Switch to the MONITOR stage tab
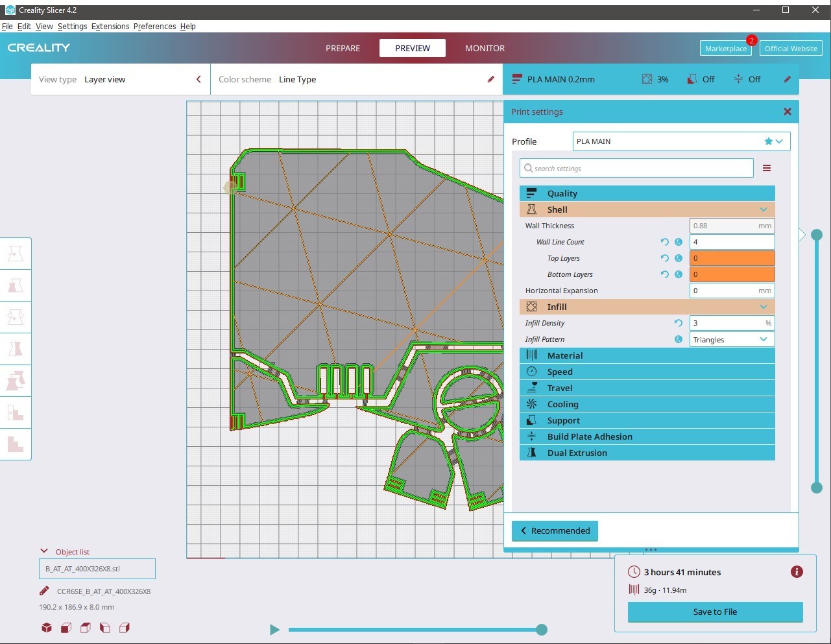The height and width of the screenshot is (644, 831). [x=485, y=48]
